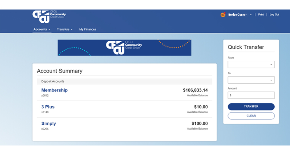Screen dimensions: 290x155
Task: Open the Accounts menu
Action: pos(42,29)
